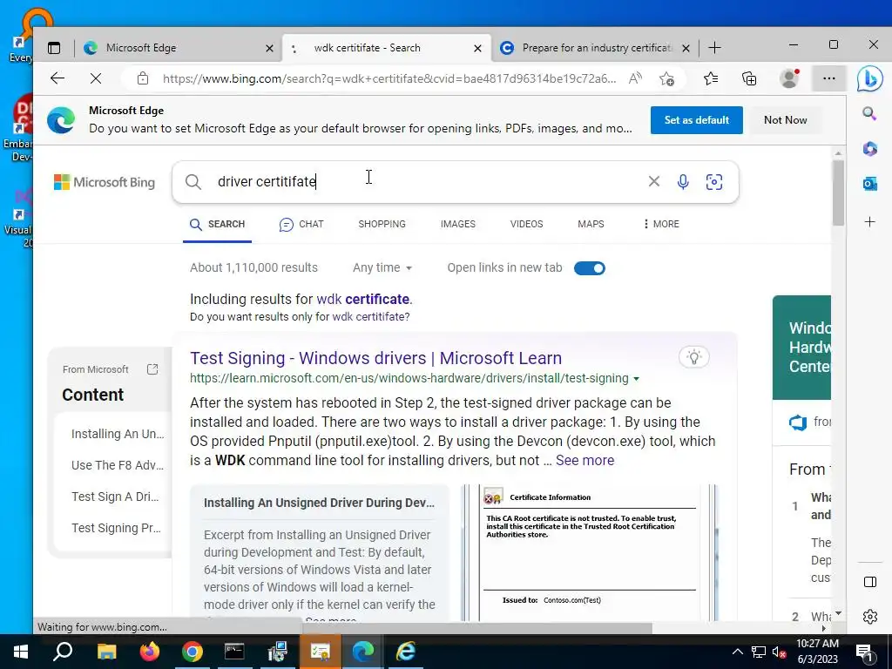Go to Microsoft Bing home logo
Image resolution: width=892 pixels, height=669 pixels.
click(105, 182)
